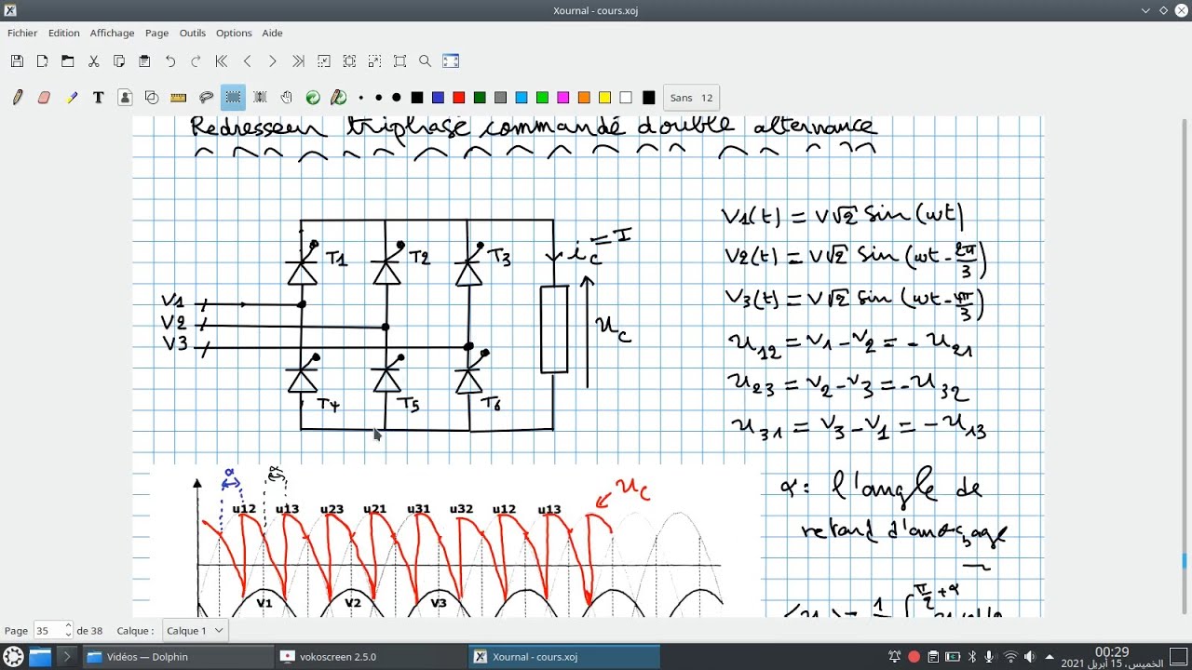Choose fine pen thickness dot

361,98
